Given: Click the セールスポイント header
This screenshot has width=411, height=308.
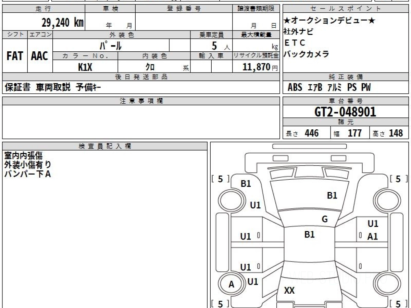Looking at the screenshot, I should [346, 9].
